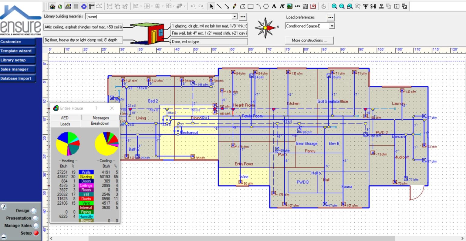Open the Library building materials dropdown
Screen dimensions: 466x241
235,17
